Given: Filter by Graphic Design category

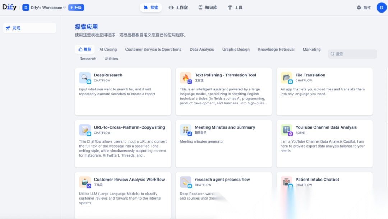Looking at the screenshot, I should pos(236,50).
